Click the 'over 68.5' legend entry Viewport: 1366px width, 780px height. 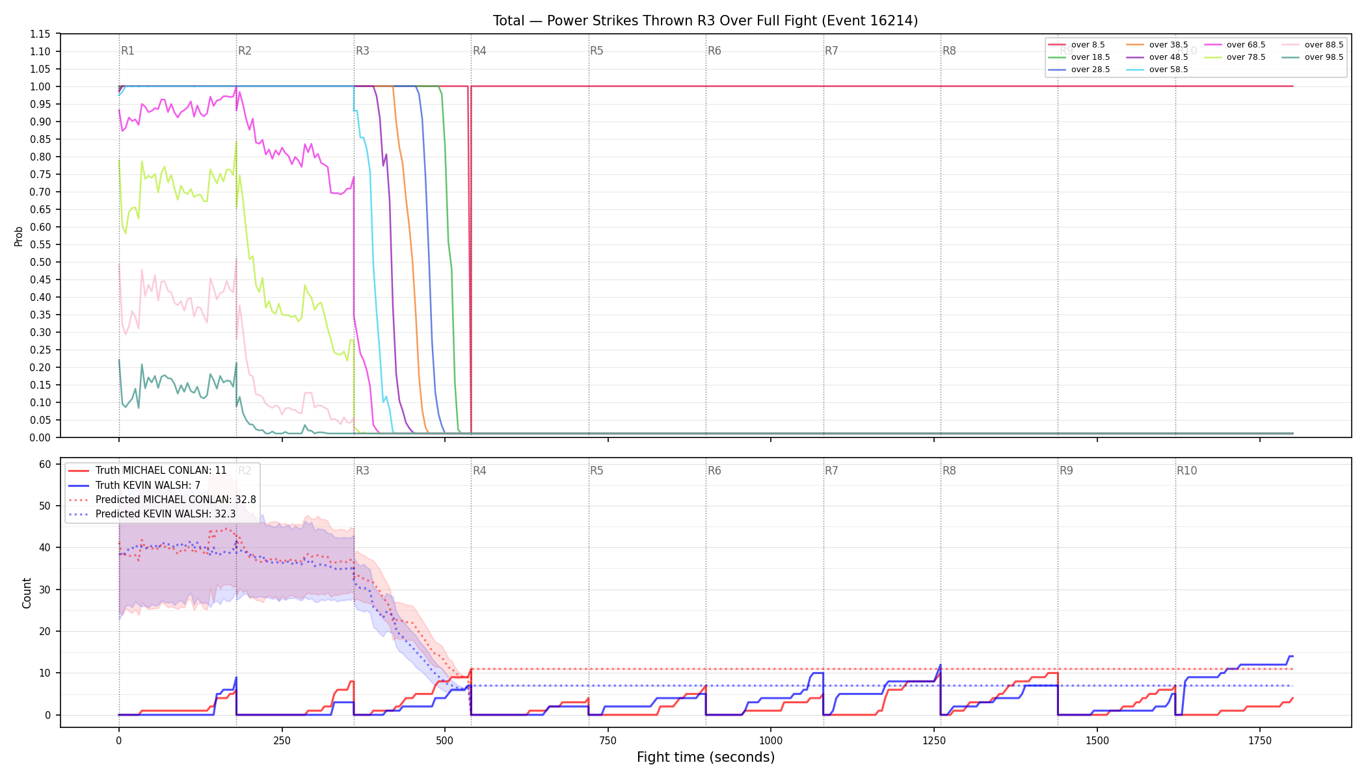point(1235,45)
